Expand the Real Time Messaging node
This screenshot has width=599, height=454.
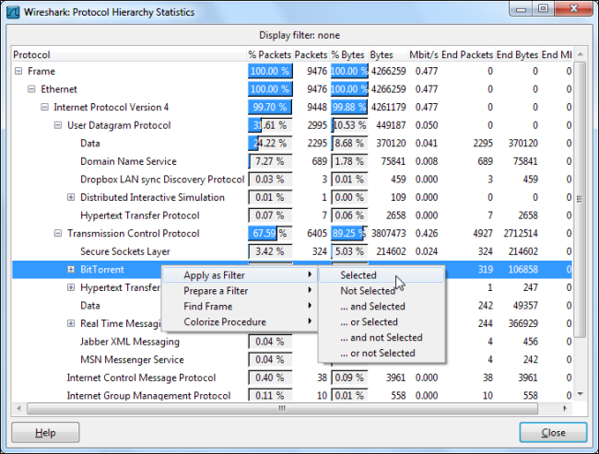[x=71, y=323]
